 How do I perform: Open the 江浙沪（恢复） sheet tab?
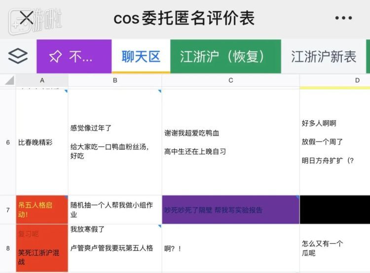[225, 56]
